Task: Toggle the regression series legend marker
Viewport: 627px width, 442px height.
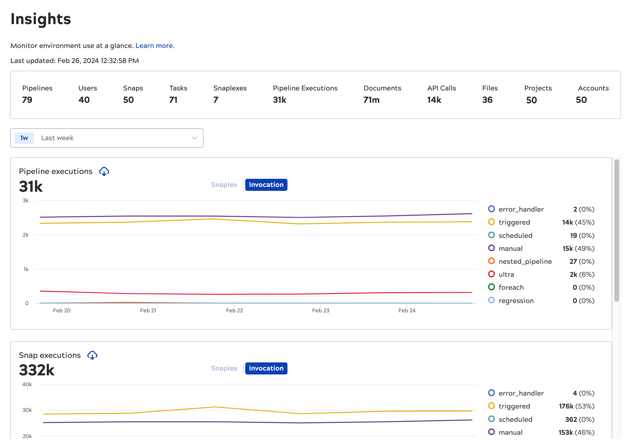Action: [x=492, y=300]
